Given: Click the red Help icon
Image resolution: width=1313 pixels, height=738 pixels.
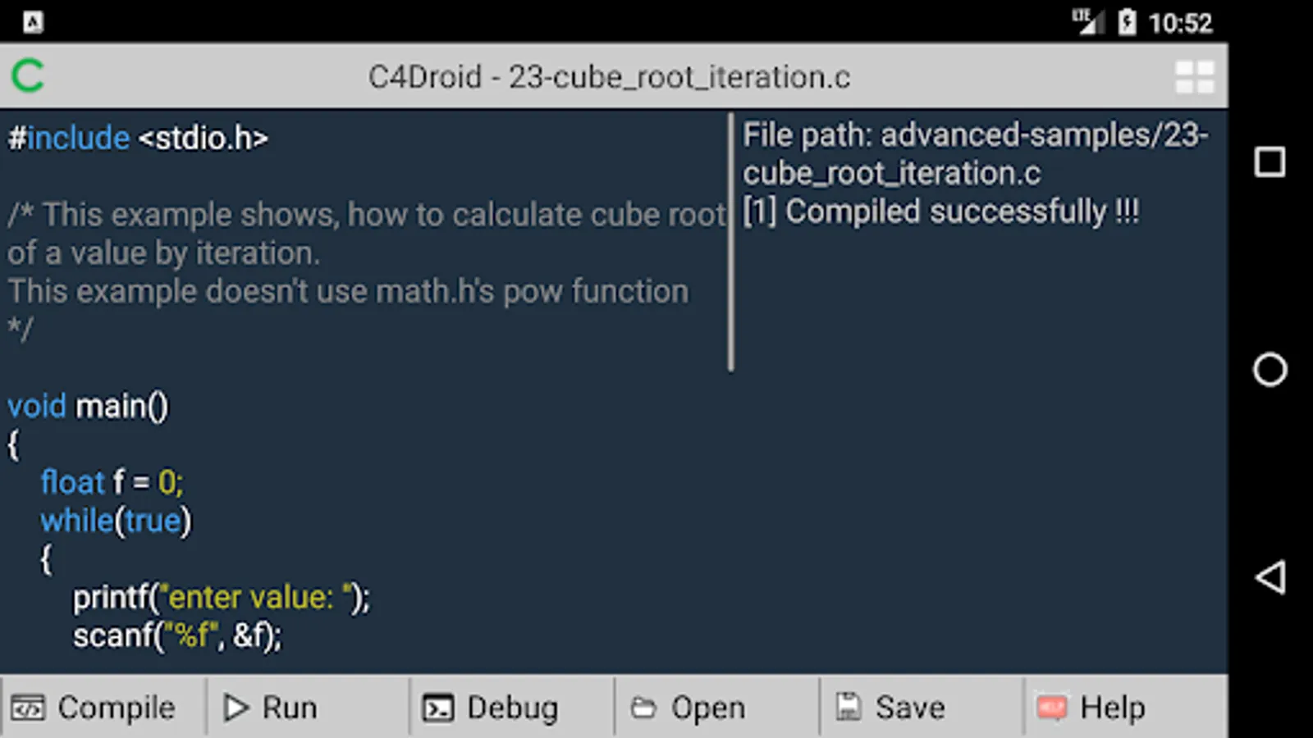Looking at the screenshot, I should click(1052, 707).
